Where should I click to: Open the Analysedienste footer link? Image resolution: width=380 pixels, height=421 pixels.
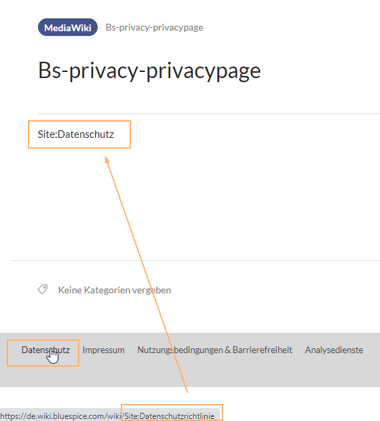pyautogui.click(x=334, y=350)
